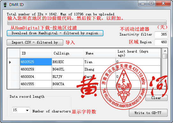173x123 pixels.
Task: Sort by the Callsign column header
Action: (68, 53)
